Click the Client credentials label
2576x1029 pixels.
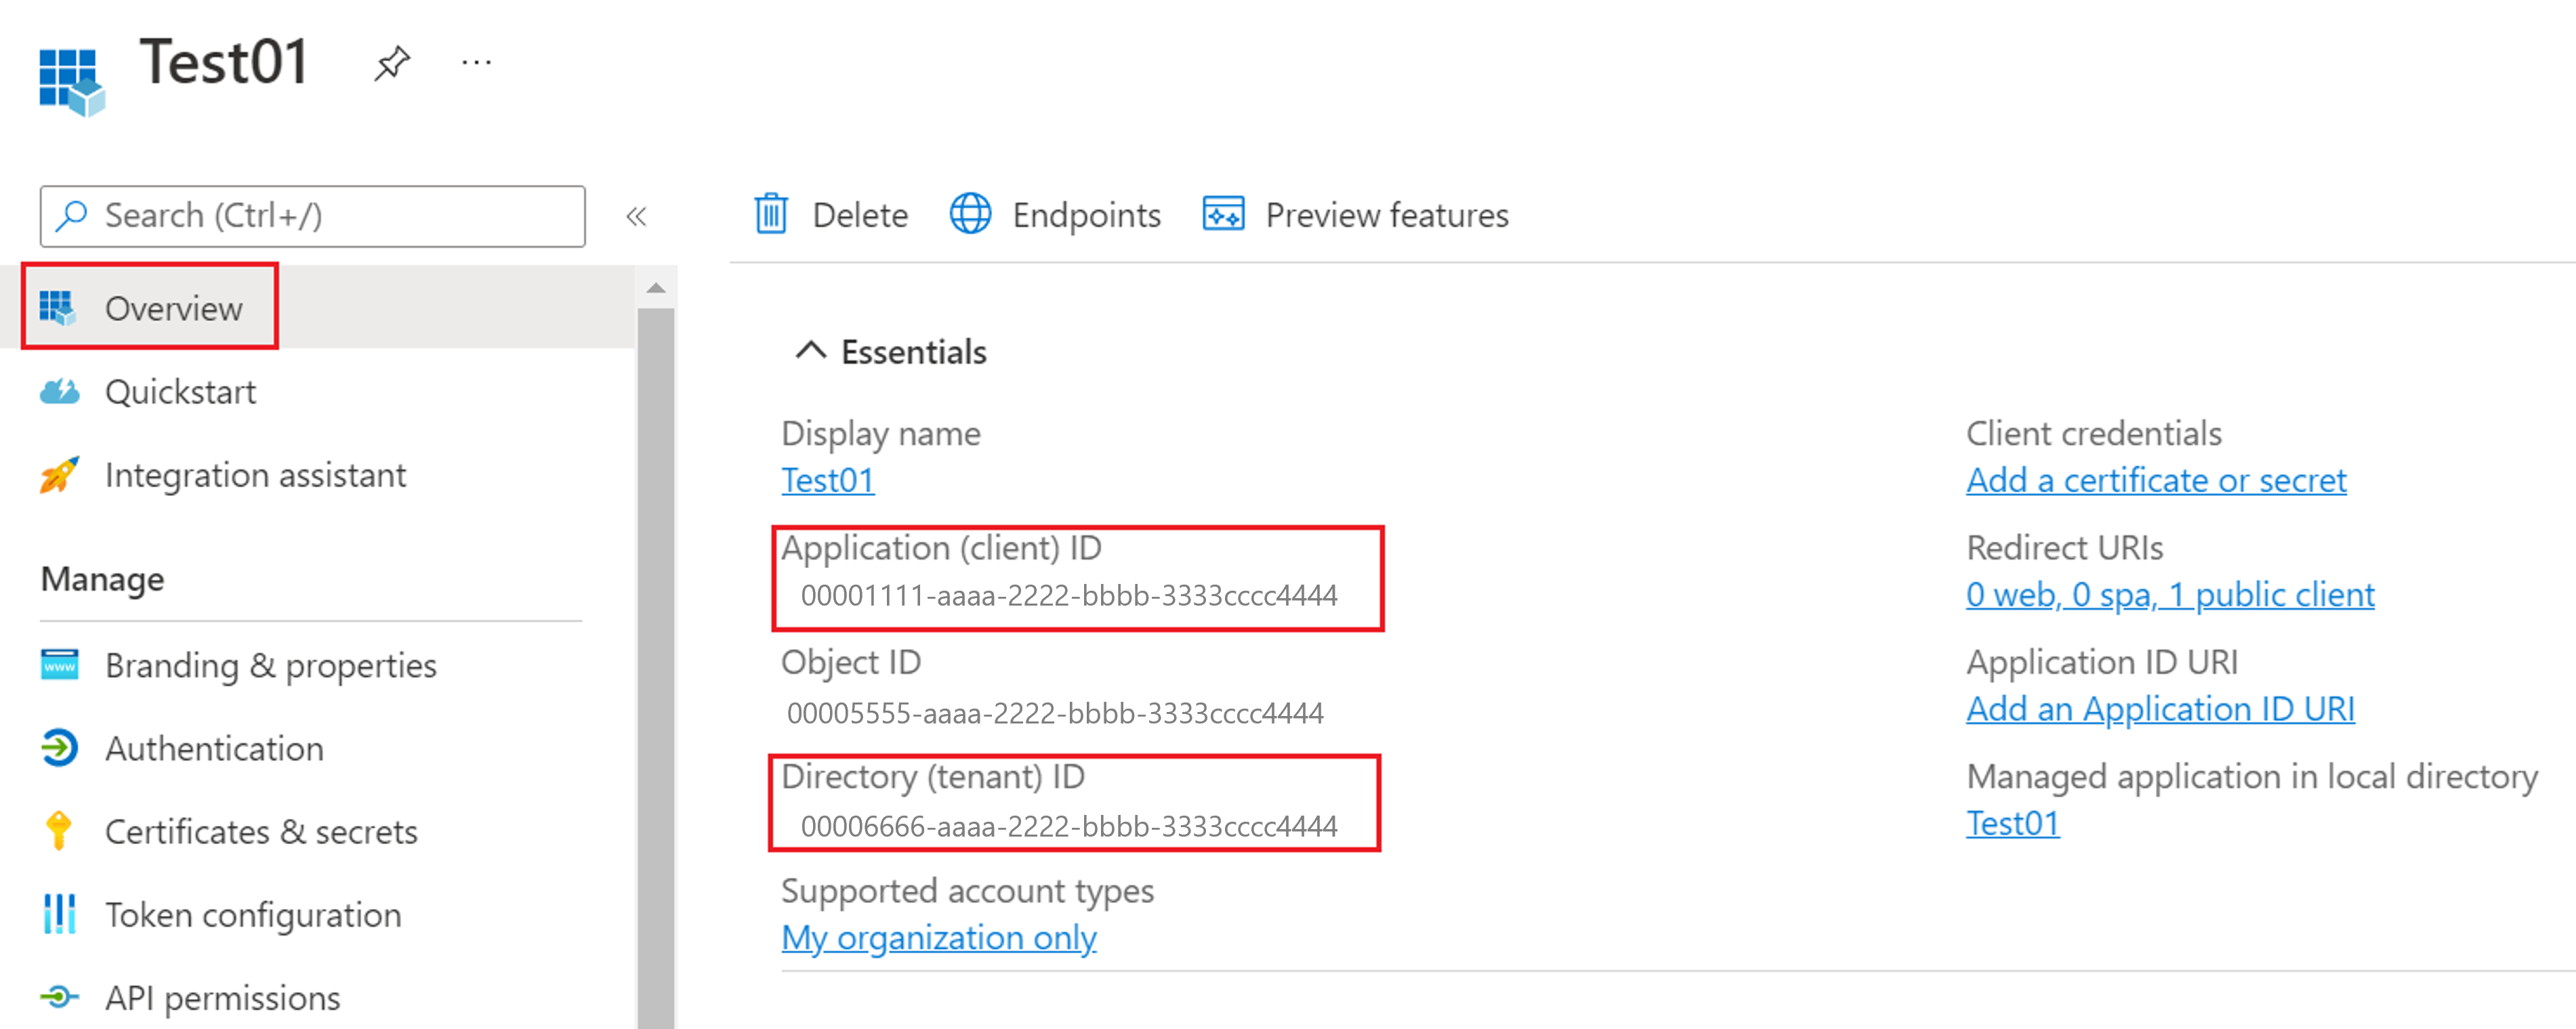coord(2093,434)
